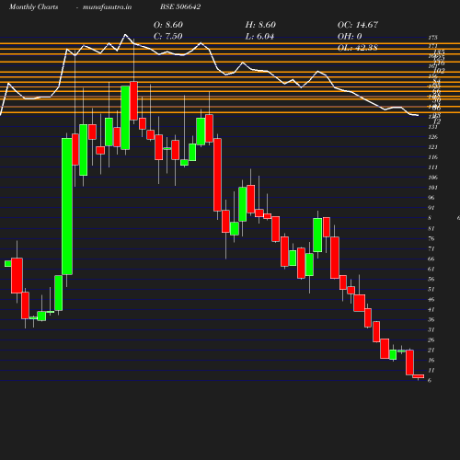Click the price axis label '16'
Screen dimensions: 460x460
(x=431, y=360)
